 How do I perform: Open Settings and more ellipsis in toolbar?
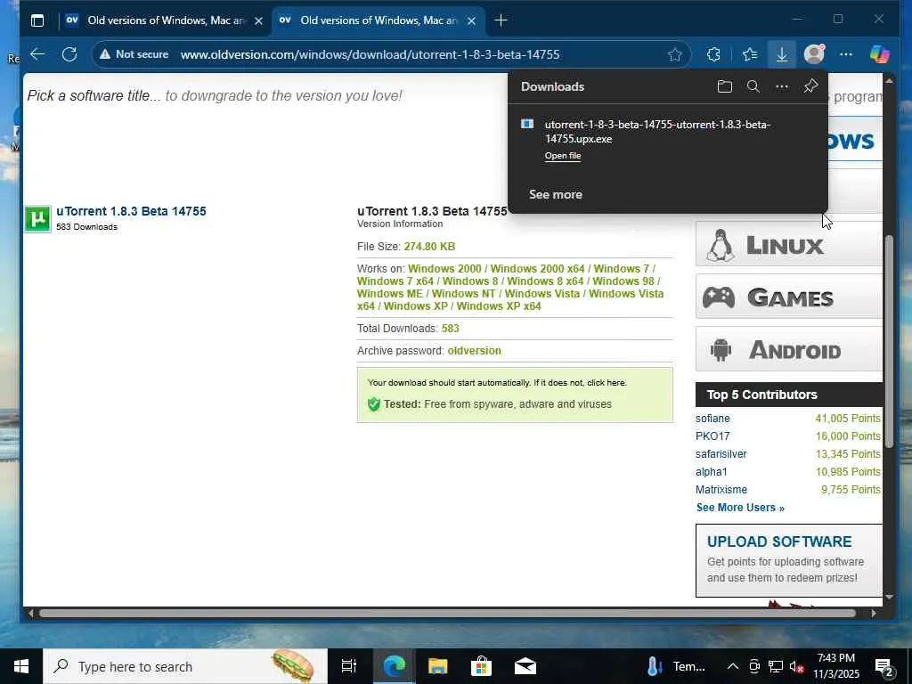(x=846, y=54)
